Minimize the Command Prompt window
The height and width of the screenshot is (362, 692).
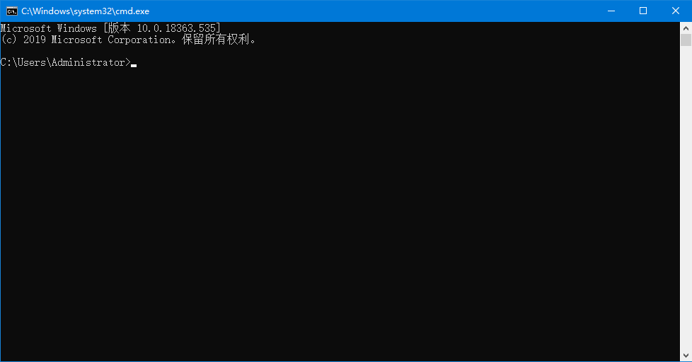pos(611,11)
